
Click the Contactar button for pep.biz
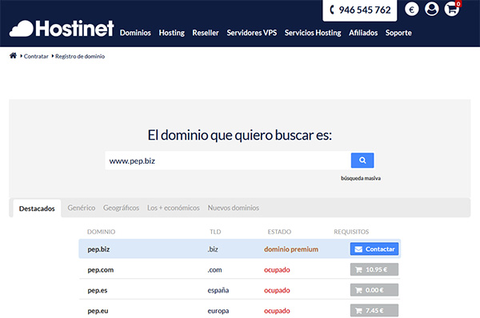tap(374, 249)
